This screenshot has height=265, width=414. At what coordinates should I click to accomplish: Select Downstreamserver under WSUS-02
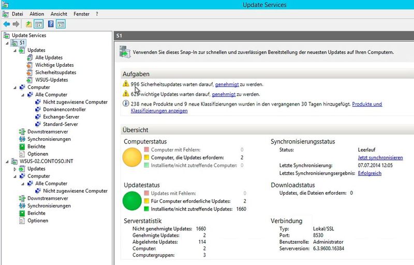(x=48, y=198)
